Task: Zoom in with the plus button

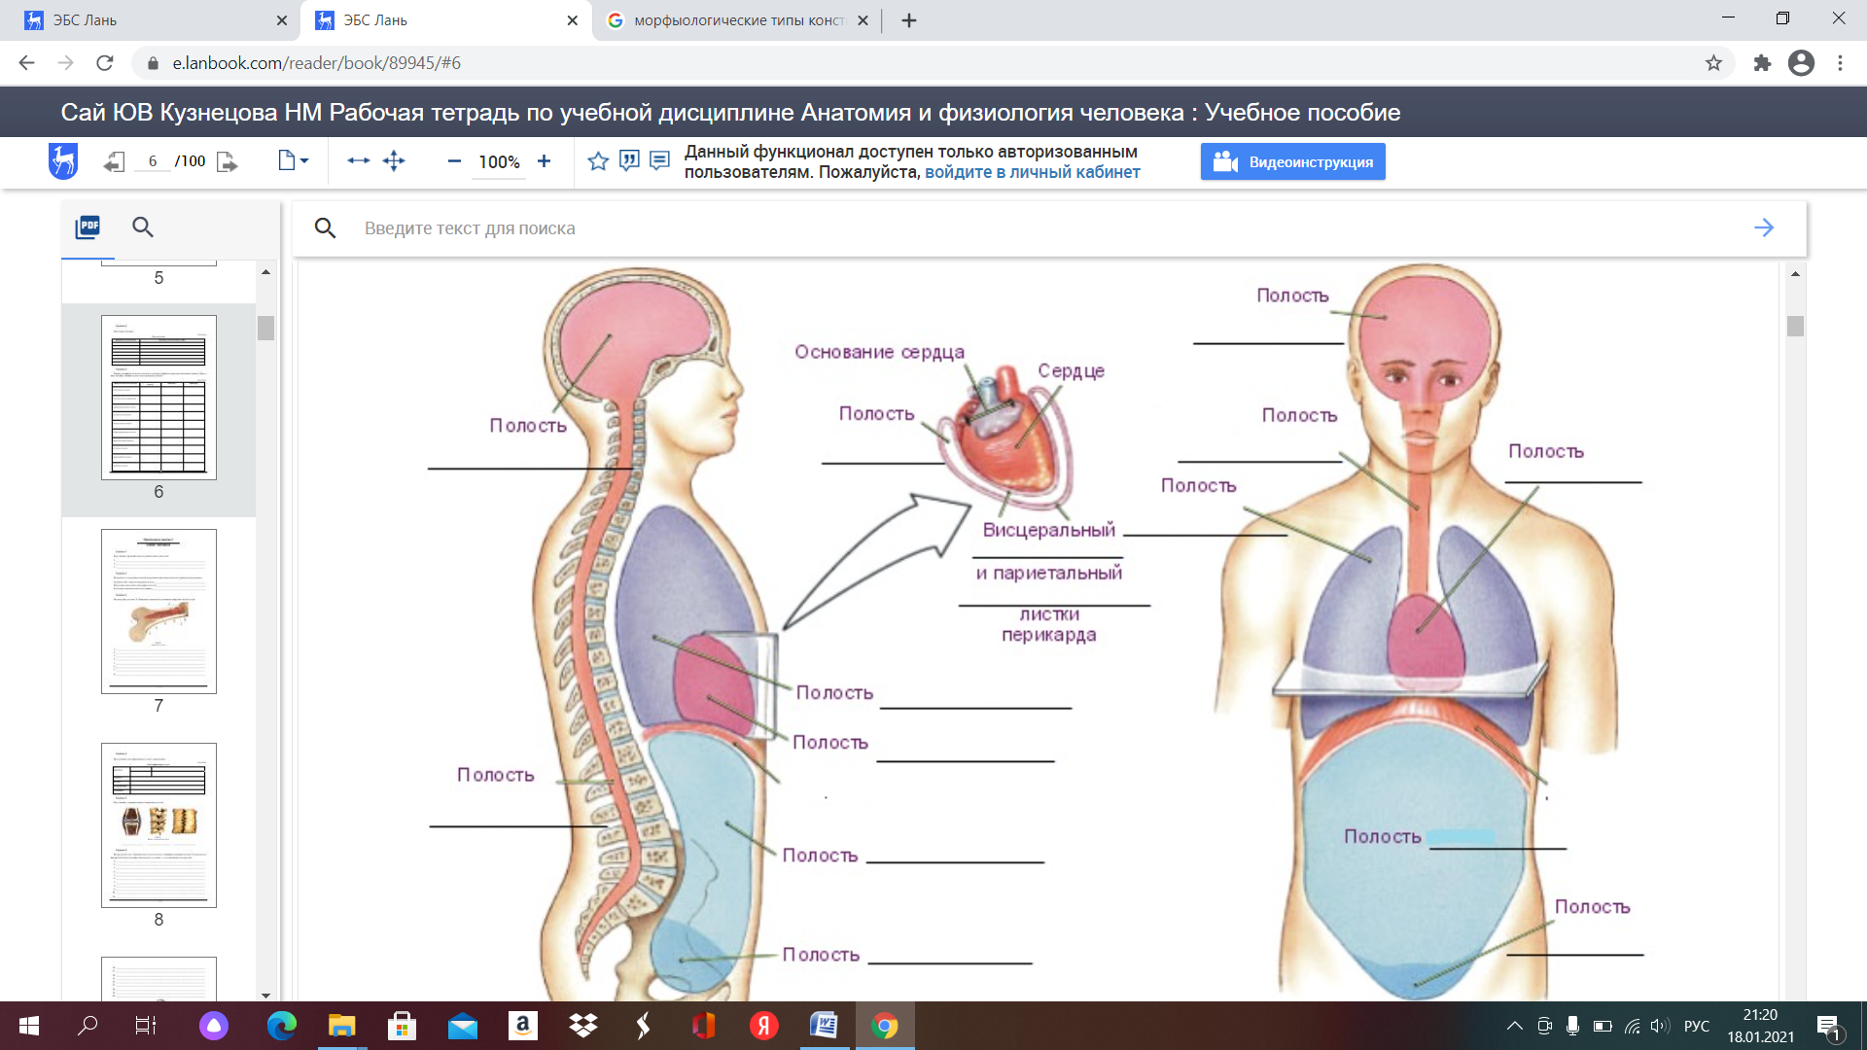Action: [x=544, y=161]
